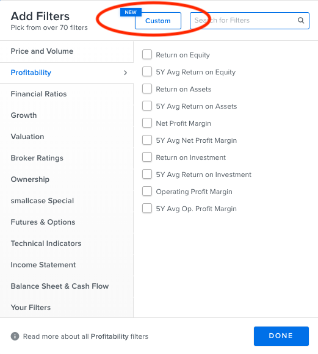Open the Custom filter button

pos(158,21)
